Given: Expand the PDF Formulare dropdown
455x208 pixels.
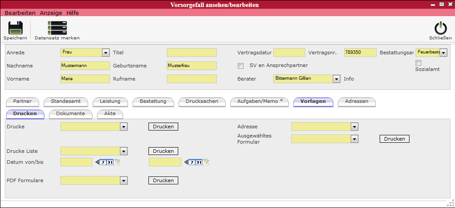Looking at the screenshot, I should pos(123,180).
